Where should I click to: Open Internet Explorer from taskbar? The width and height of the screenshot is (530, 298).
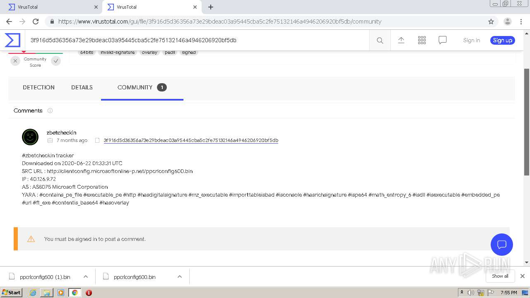[33, 293]
